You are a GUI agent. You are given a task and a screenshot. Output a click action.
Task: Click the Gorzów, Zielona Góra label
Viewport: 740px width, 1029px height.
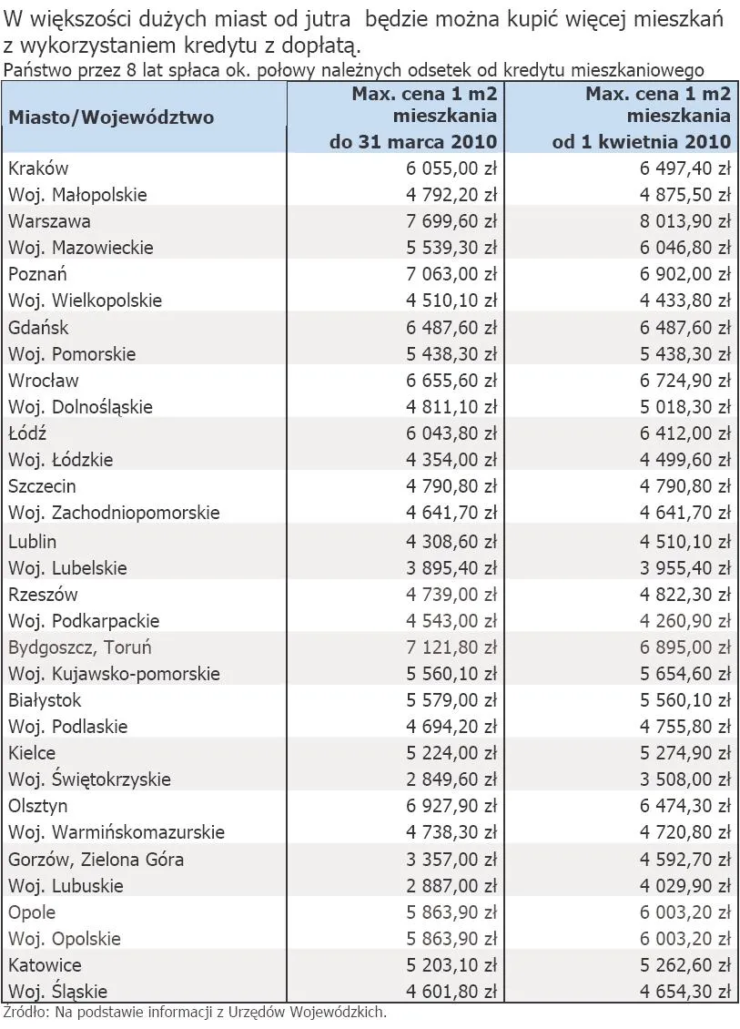(x=96, y=859)
